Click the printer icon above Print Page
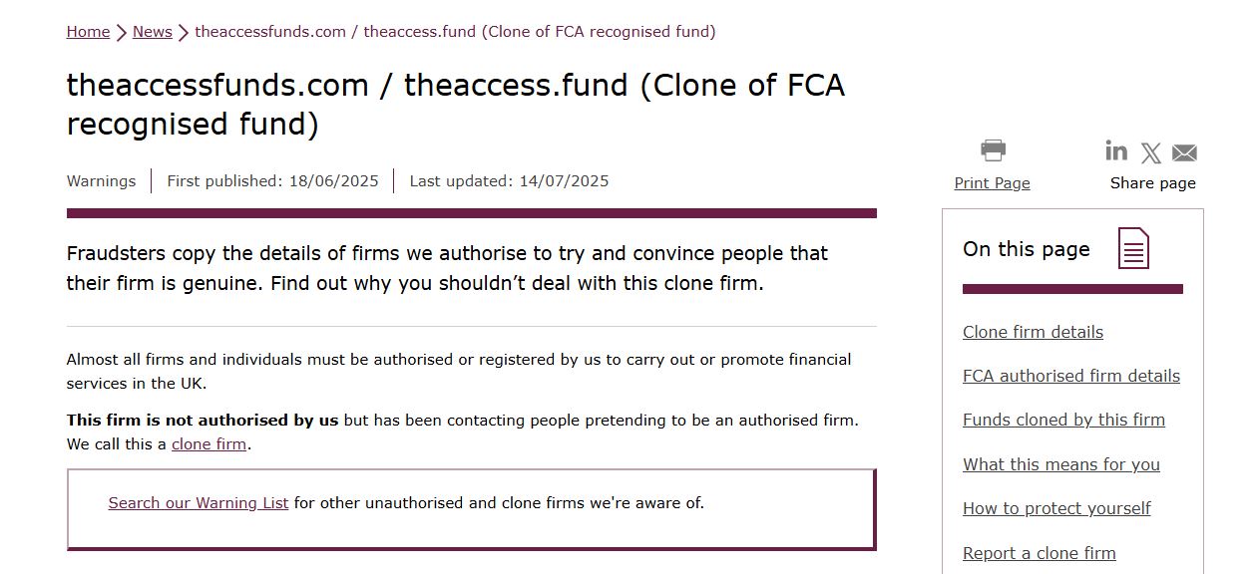Screen dimensions: 1260x574 (992, 149)
